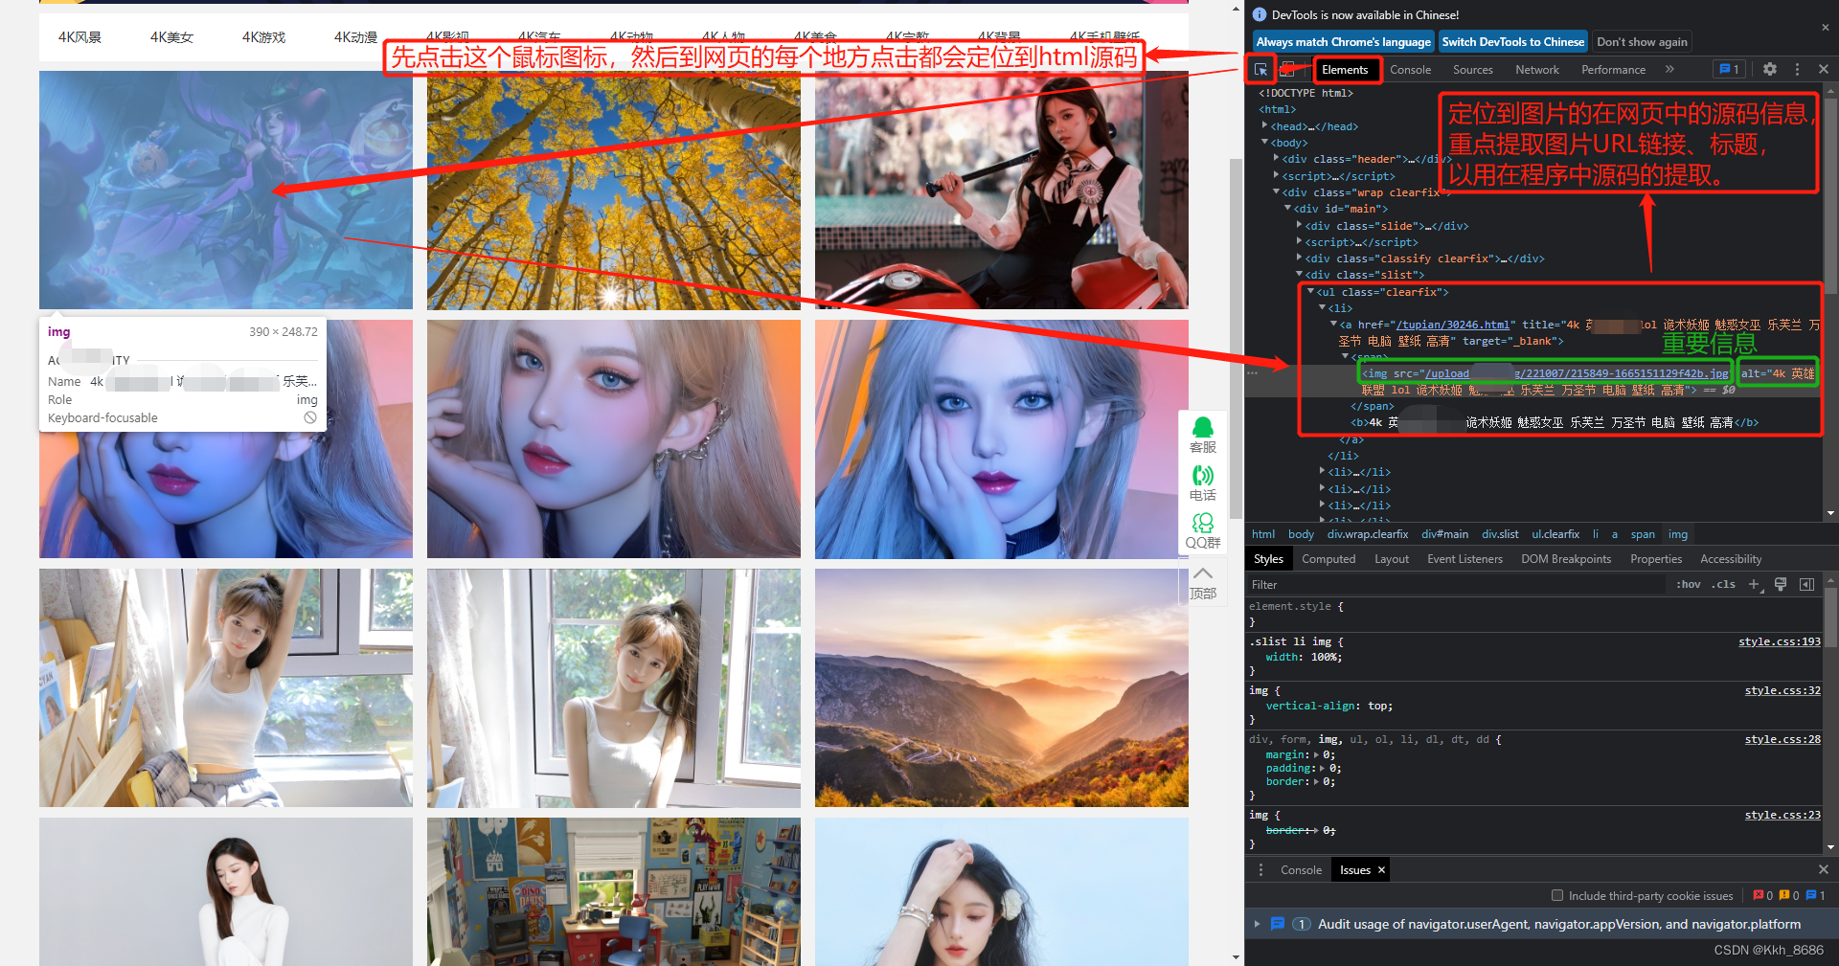
Task: Show more DevTools tabs chevron
Action: click(1669, 69)
